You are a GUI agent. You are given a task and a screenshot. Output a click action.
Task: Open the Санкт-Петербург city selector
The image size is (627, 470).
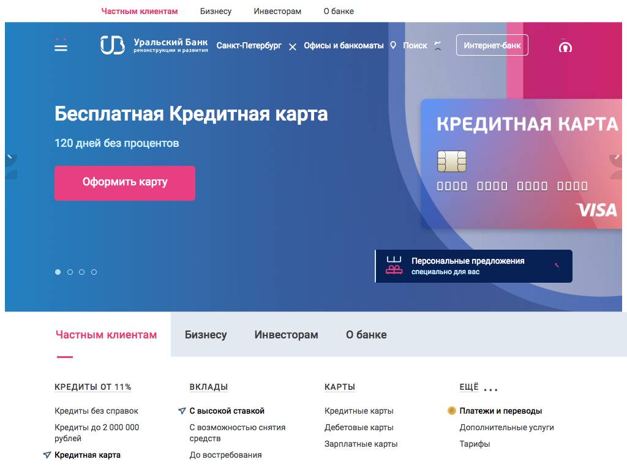tap(249, 45)
